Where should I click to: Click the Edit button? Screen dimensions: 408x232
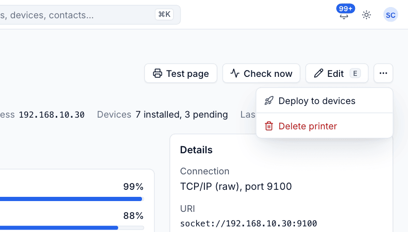click(x=337, y=73)
